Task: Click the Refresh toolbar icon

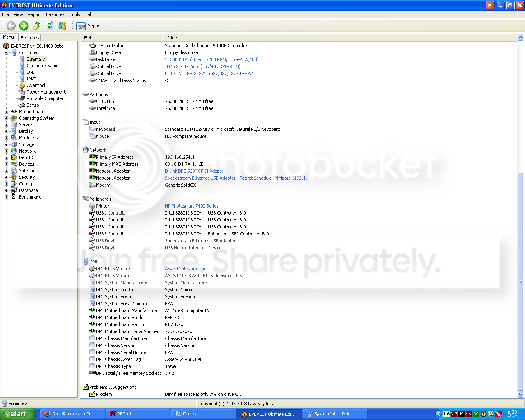Action: (50, 26)
